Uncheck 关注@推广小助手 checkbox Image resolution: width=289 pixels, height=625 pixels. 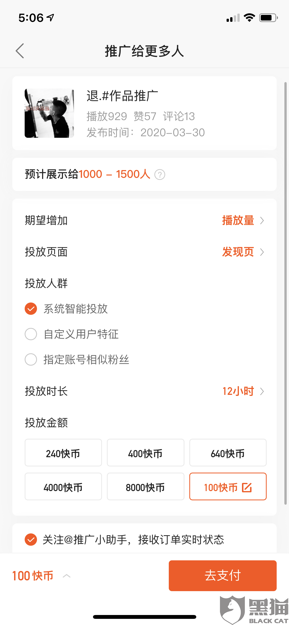(x=31, y=539)
